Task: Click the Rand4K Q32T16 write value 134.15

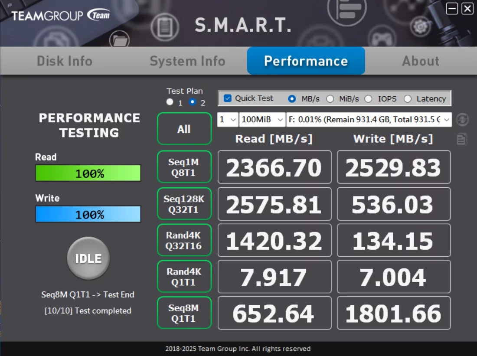Action: coord(394,240)
